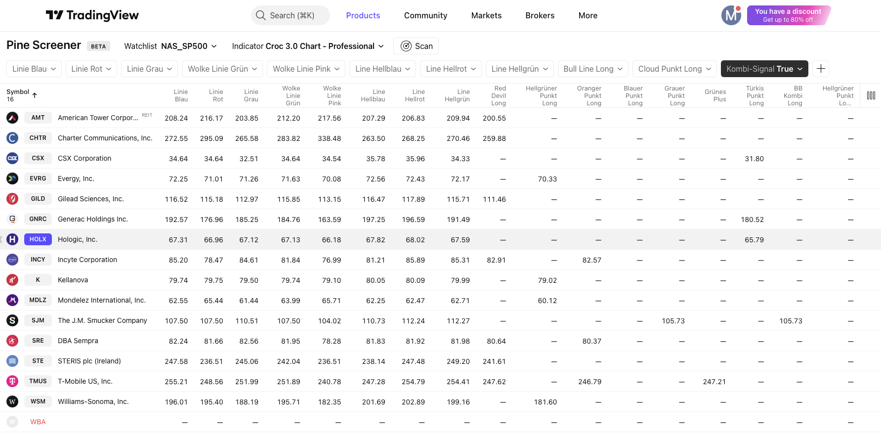Click the American Tower company logo
881x445 pixels.
(12, 118)
